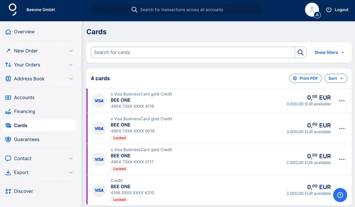
Task: Open the Sort dropdown
Action: (336, 79)
